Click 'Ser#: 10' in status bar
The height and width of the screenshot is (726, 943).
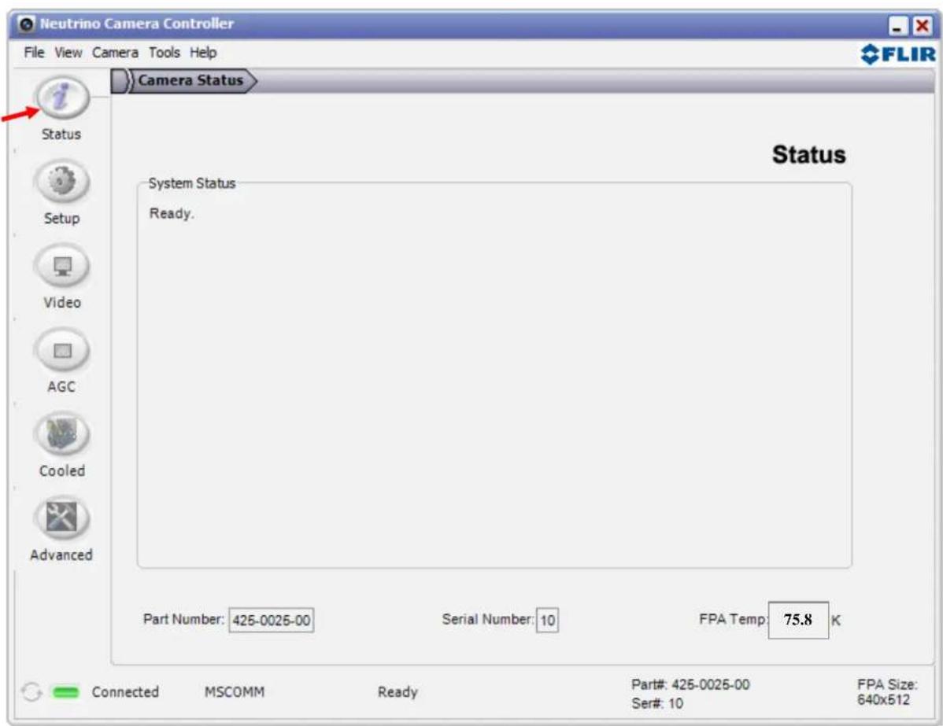[x=657, y=703]
